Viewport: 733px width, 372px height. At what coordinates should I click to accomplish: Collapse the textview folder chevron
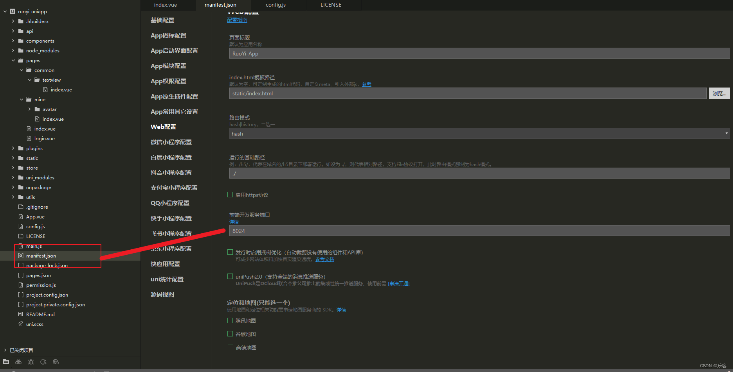[30, 80]
